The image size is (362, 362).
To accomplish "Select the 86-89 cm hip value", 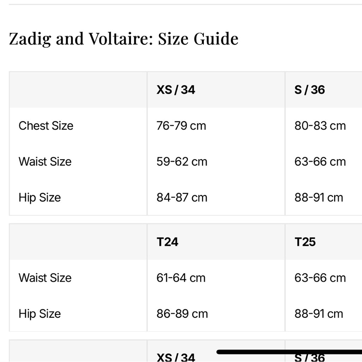I will pyautogui.click(x=182, y=314).
